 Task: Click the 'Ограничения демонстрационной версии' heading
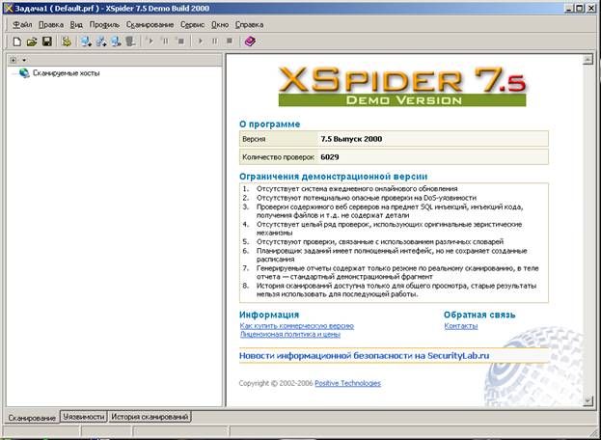(x=333, y=177)
